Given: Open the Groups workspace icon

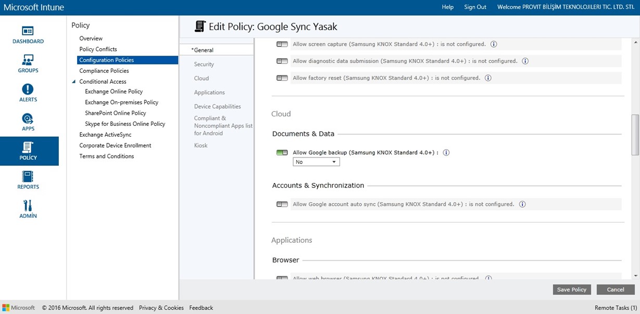Looking at the screenshot, I should pos(28,64).
